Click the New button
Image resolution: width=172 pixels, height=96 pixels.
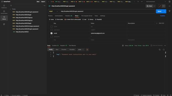tap(38, 2)
